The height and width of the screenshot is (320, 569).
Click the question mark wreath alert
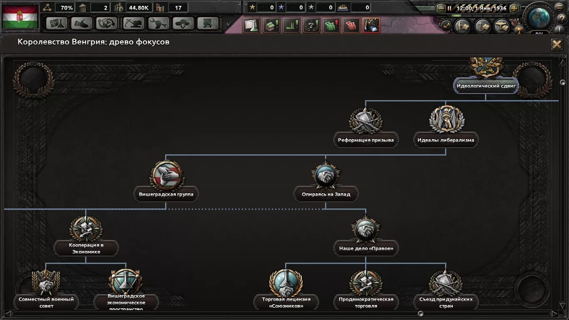coord(311,25)
